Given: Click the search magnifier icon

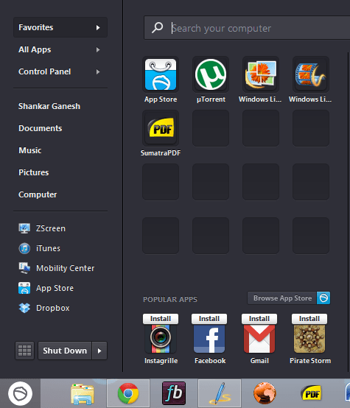Looking at the screenshot, I should (x=157, y=27).
